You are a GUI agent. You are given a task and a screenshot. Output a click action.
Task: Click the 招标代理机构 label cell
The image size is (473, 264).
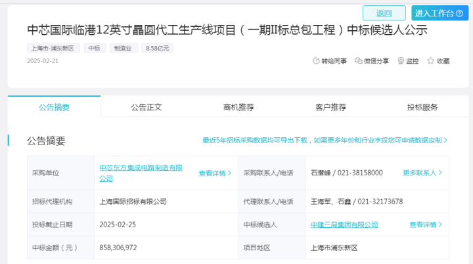(60, 202)
